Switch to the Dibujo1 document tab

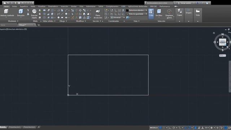coord(27,25)
